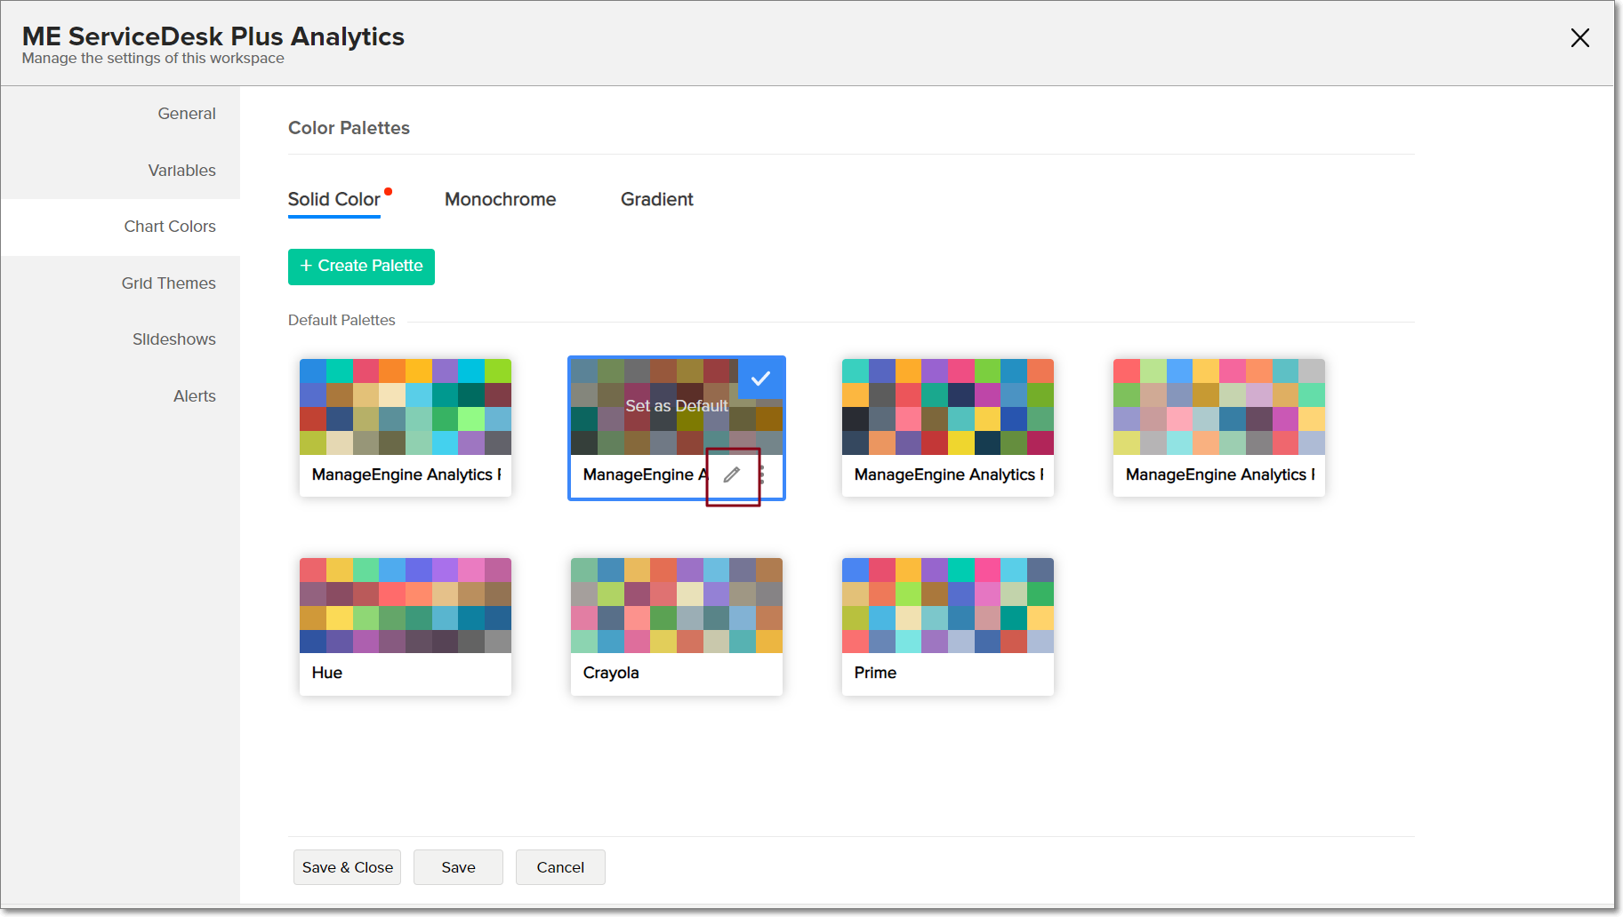Switch to the Monochrome tab
1623x917 pixels.
coord(500,200)
